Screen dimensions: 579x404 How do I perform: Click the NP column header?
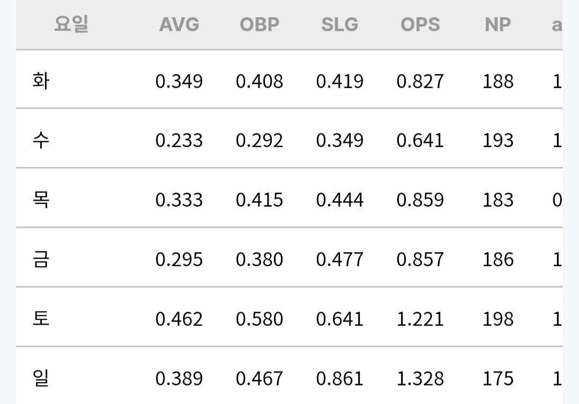pyautogui.click(x=498, y=25)
